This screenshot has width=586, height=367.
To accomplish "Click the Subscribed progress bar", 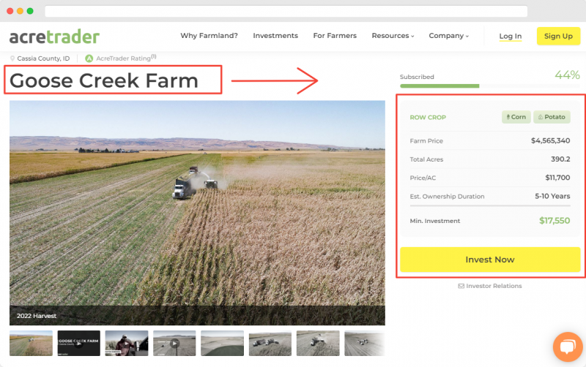I will pos(490,86).
